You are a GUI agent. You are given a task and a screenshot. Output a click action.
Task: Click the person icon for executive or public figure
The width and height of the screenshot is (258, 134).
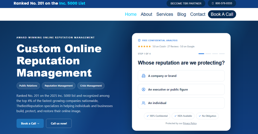[143, 90]
